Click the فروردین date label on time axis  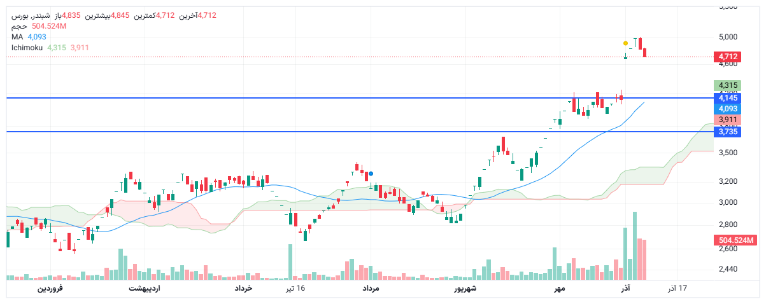click(x=49, y=289)
